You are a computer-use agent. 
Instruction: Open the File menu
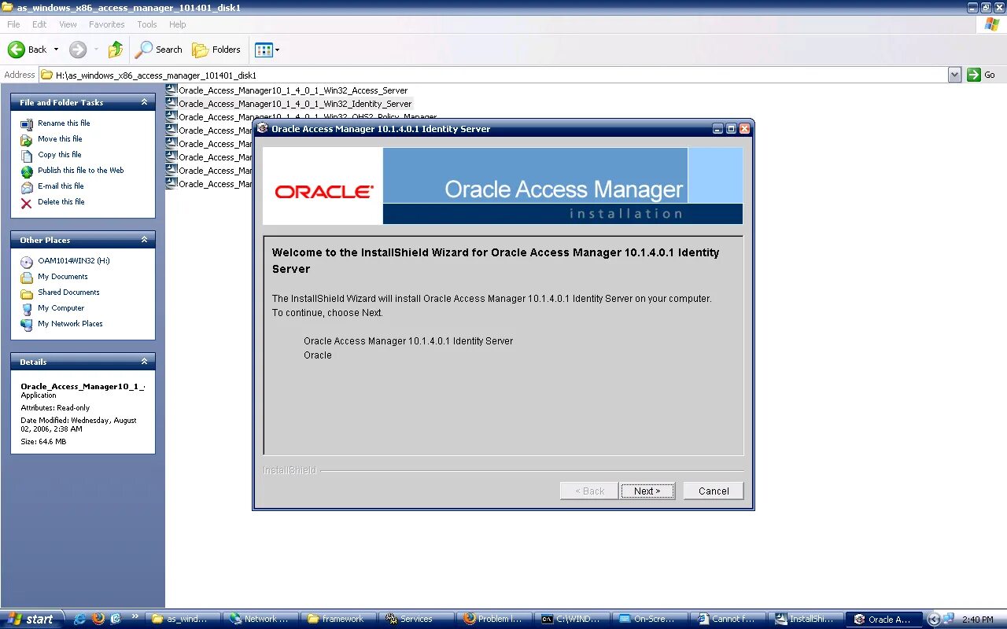click(13, 24)
